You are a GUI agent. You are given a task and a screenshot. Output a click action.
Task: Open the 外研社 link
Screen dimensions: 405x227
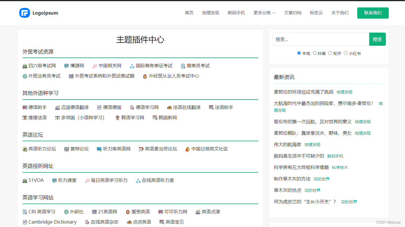[x=77, y=212]
